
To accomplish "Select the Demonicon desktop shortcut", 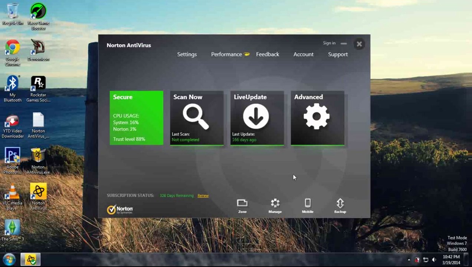I will [38, 50].
